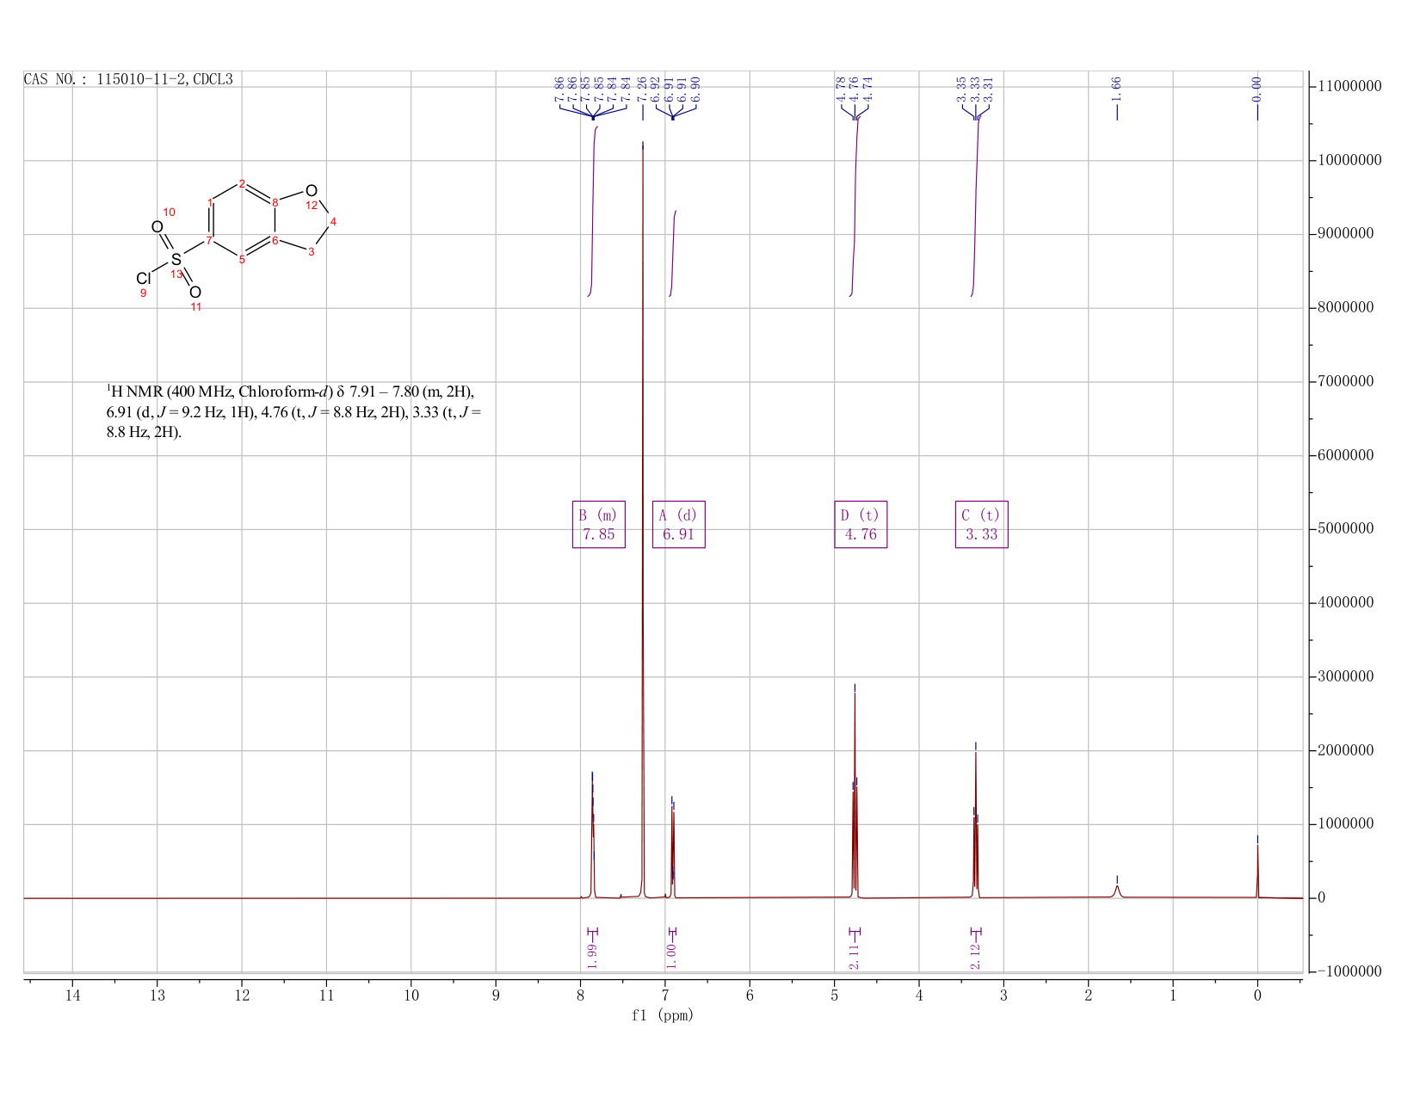The image size is (1420, 1097).
Task: Click the f1 (ppm) axis title
Action: pos(663,1016)
